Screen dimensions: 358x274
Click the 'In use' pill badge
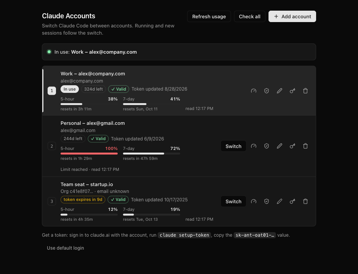(x=70, y=89)
